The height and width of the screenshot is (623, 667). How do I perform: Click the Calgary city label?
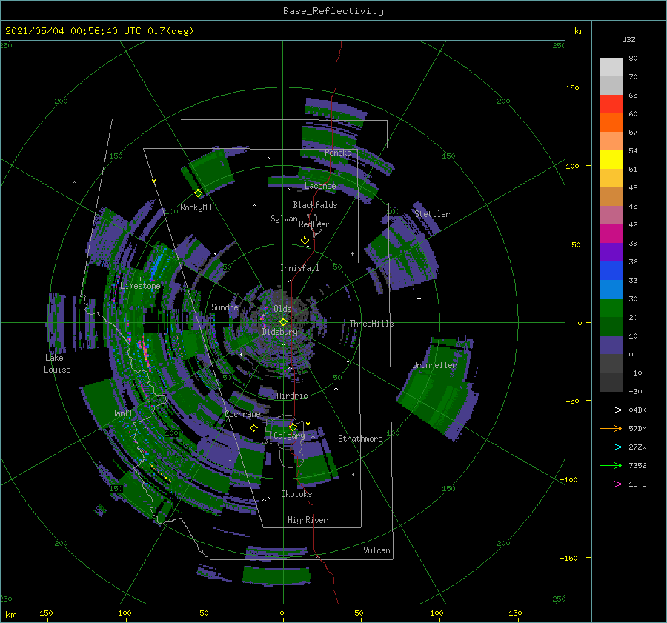point(289,436)
